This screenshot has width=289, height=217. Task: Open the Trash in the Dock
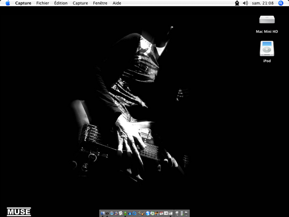tap(186, 213)
